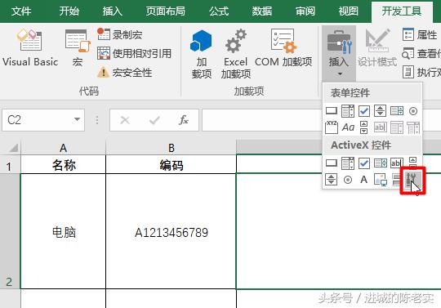Open the Visual Basic editor
The width and height of the screenshot is (441, 308).
click(30, 48)
